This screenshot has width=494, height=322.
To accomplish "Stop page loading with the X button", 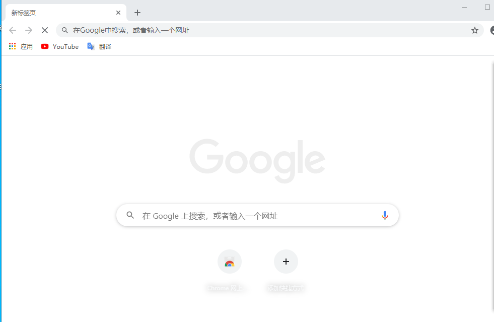I will pos(45,30).
